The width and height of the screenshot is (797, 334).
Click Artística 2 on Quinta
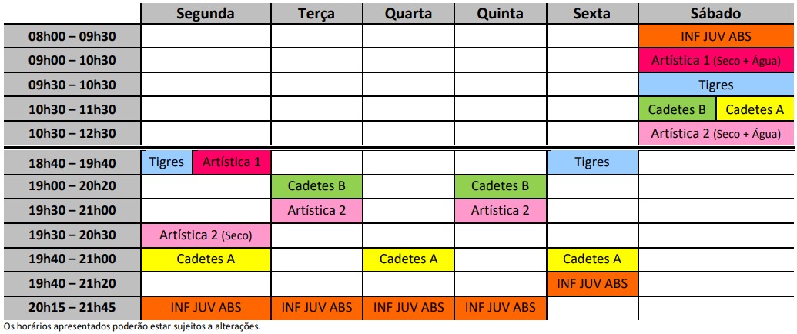[500, 210]
